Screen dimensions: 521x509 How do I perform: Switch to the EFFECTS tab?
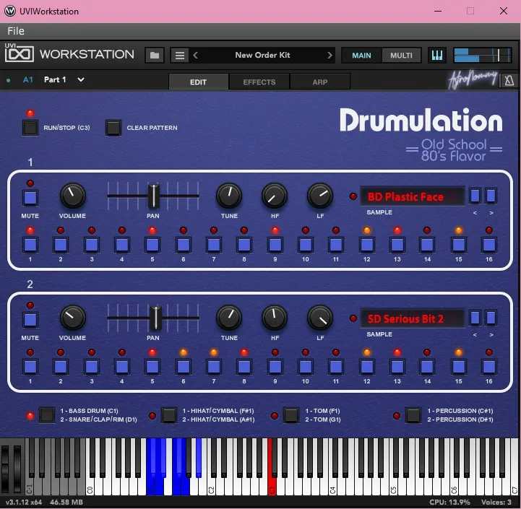pyautogui.click(x=259, y=82)
